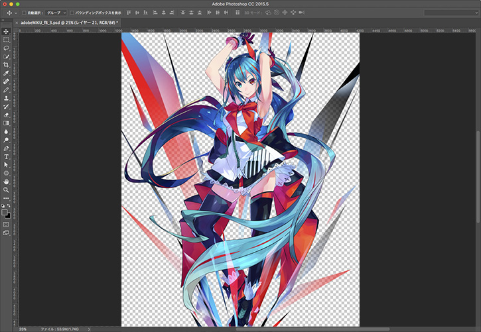This screenshot has width=481, height=332.
Task: Select the Rectangular Marquee tool
Action: 6,40
